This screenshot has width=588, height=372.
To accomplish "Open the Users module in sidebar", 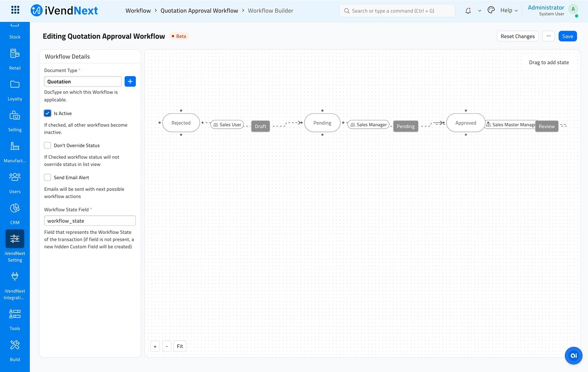I will 15,183.
